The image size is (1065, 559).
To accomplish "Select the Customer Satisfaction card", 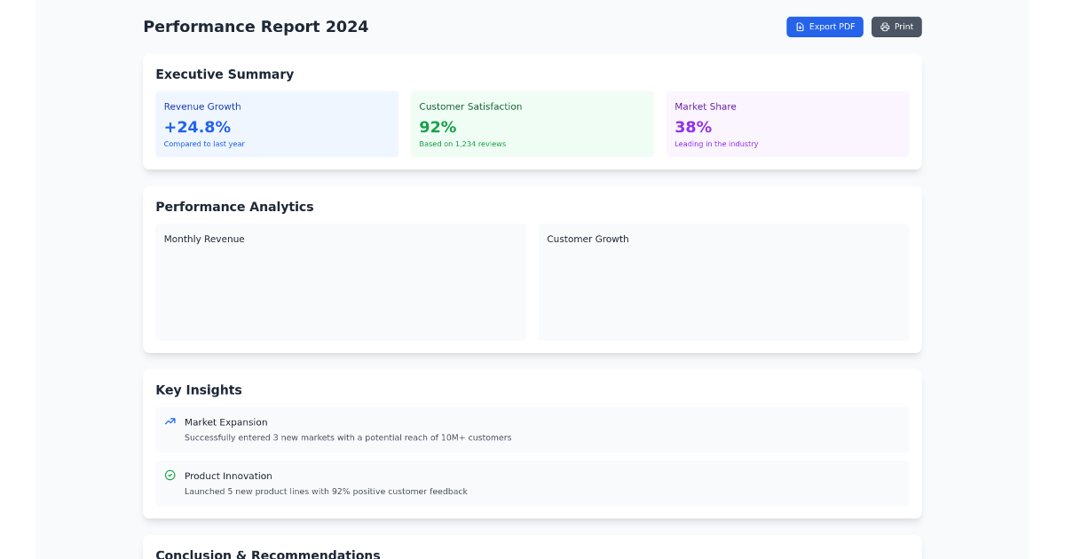I will 532,124.
